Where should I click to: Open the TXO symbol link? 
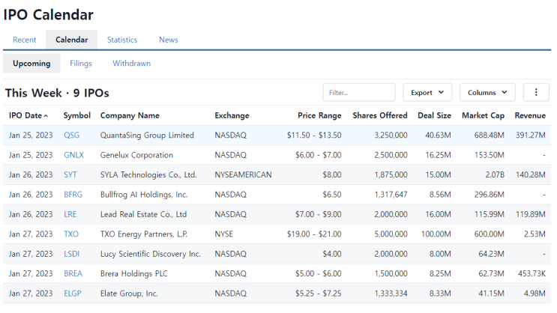(71, 234)
